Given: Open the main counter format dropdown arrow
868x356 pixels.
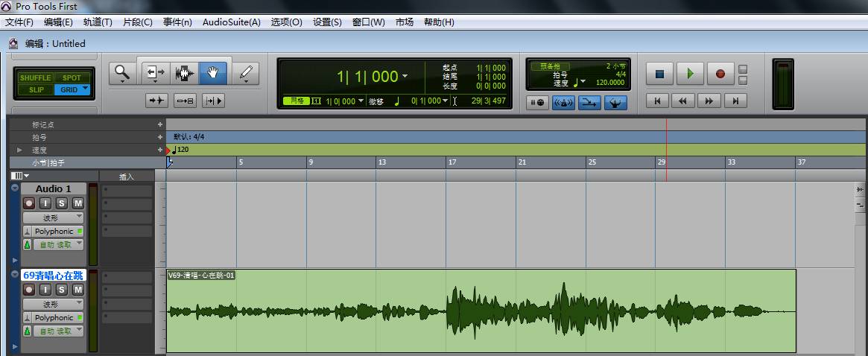Looking at the screenshot, I should (405, 76).
